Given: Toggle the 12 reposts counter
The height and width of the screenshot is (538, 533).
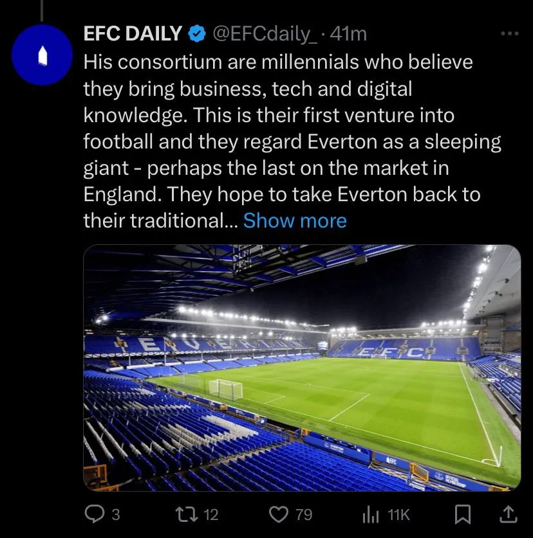Looking at the screenshot, I should [x=210, y=514].
